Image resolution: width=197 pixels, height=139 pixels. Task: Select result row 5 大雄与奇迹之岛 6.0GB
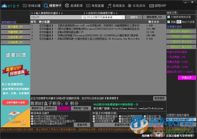[98, 39]
